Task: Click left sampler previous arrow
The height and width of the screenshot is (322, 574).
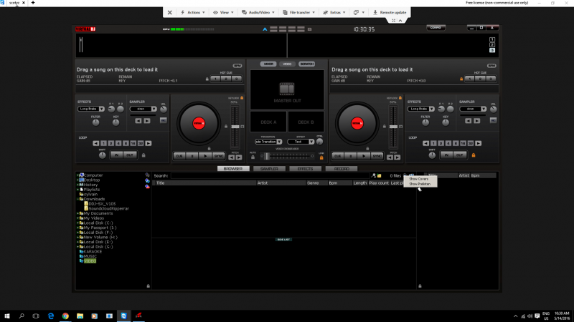Action: pos(138,121)
